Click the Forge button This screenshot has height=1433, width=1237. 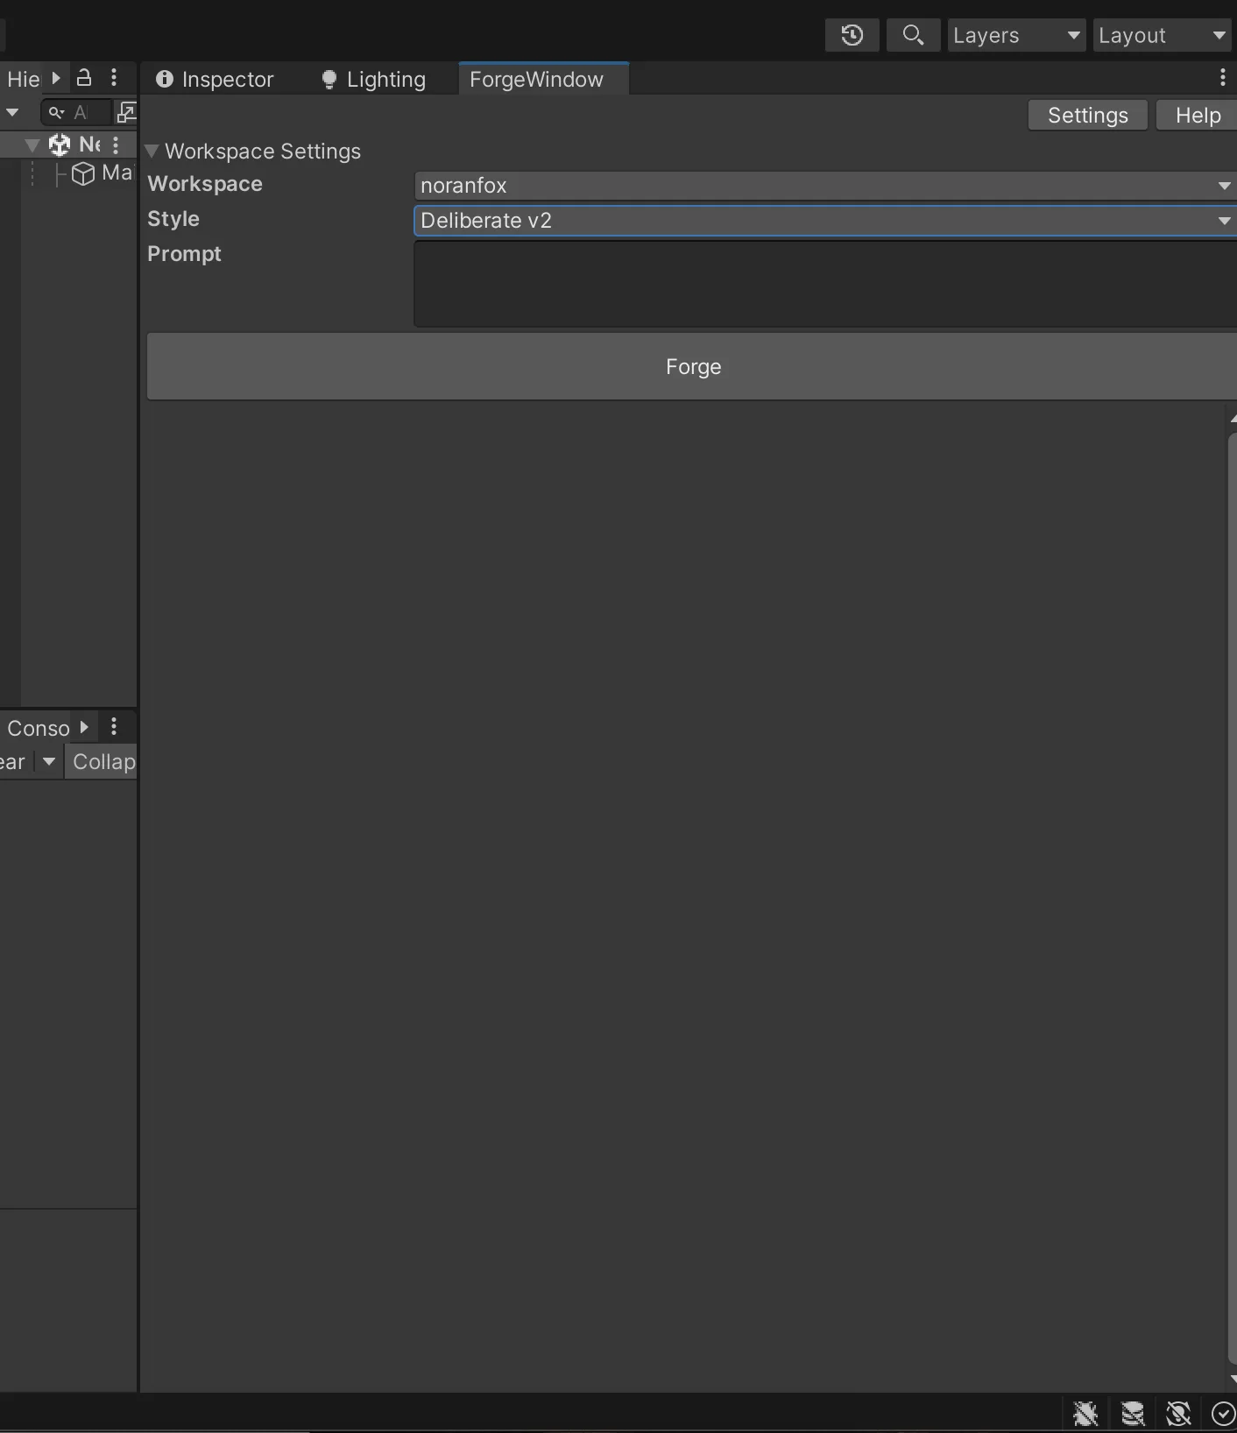tap(692, 366)
